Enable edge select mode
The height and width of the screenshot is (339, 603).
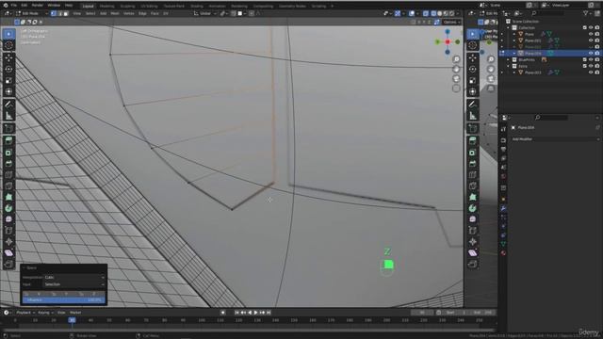[x=59, y=13]
